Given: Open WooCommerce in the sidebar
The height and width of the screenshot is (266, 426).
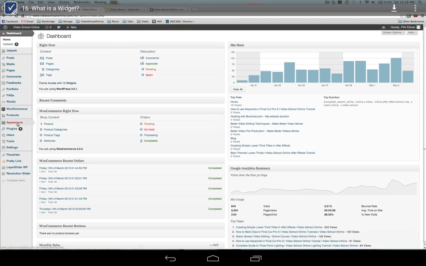Looking at the screenshot, I should coord(16,109).
